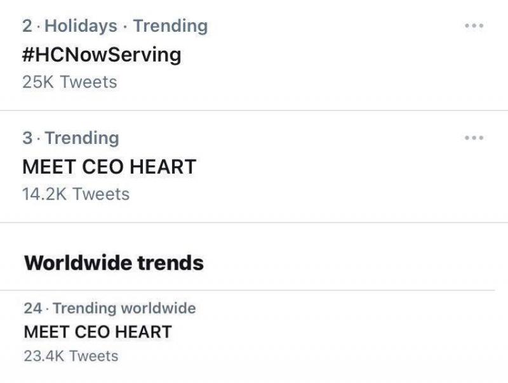The width and height of the screenshot is (508, 383).
Task: Click the Trending worldwide label
Action: (x=124, y=308)
